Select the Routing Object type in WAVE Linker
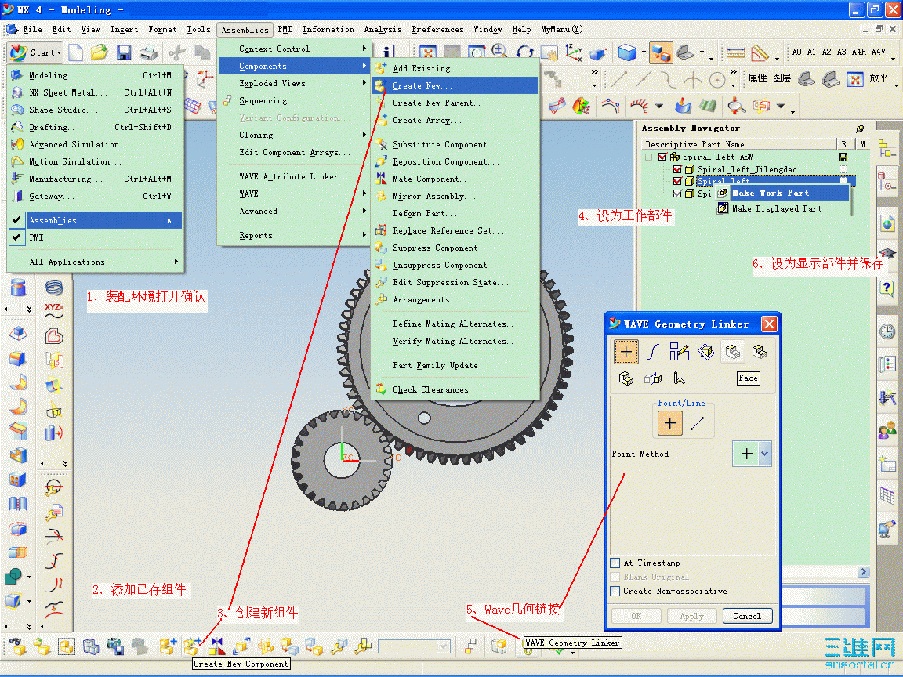Screen dimensions: 903x677 pyautogui.click(x=680, y=378)
